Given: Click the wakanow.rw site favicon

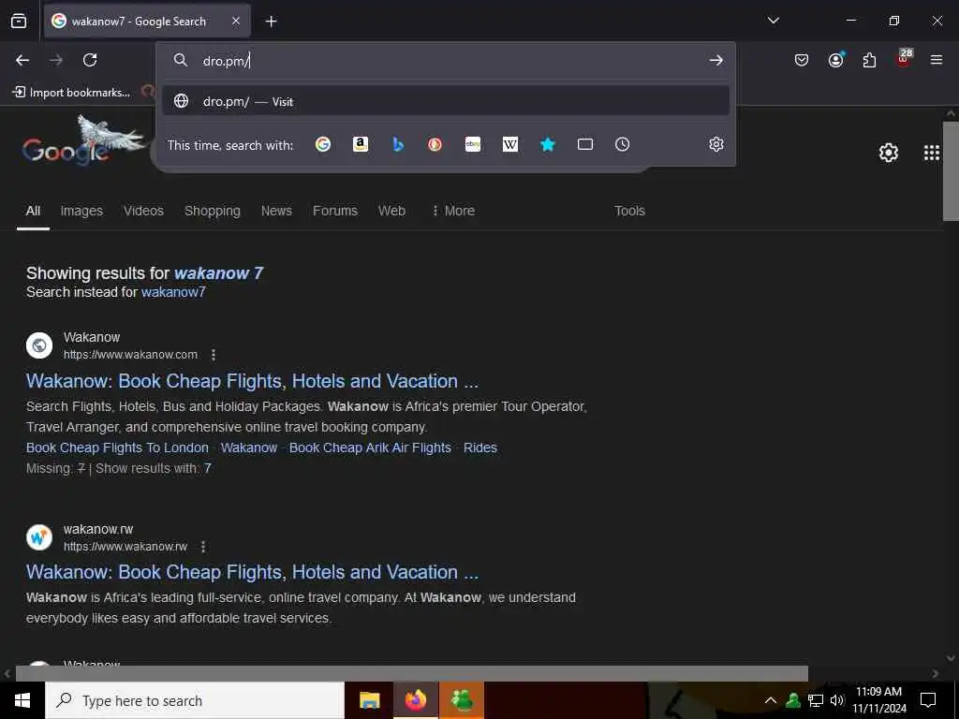Looking at the screenshot, I should [x=39, y=537].
